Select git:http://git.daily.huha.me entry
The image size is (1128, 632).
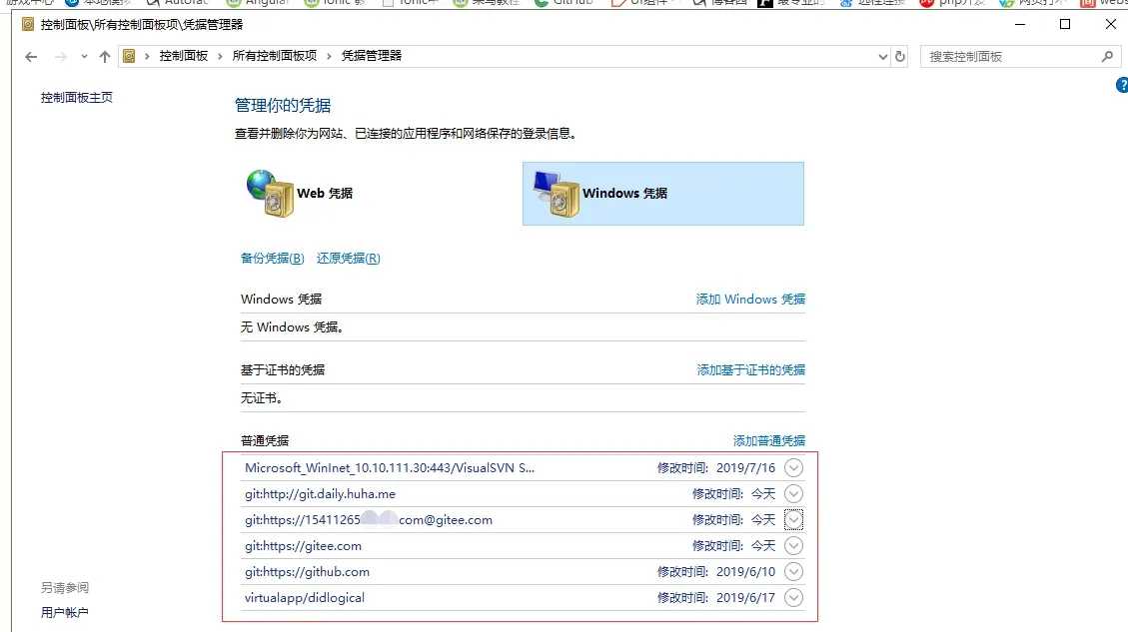tap(320, 494)
